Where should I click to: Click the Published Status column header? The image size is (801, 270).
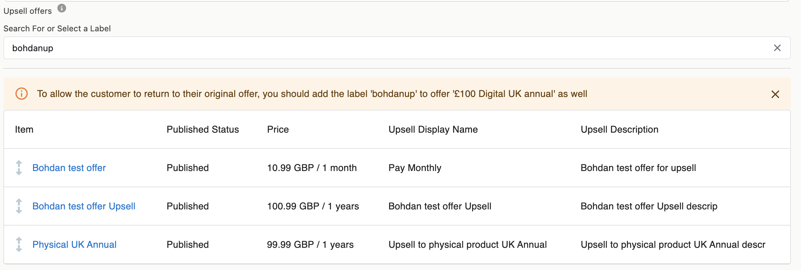(x=202, y=130)
